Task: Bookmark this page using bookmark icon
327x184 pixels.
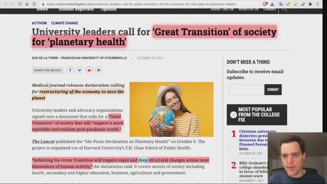Action: (34, 4)
